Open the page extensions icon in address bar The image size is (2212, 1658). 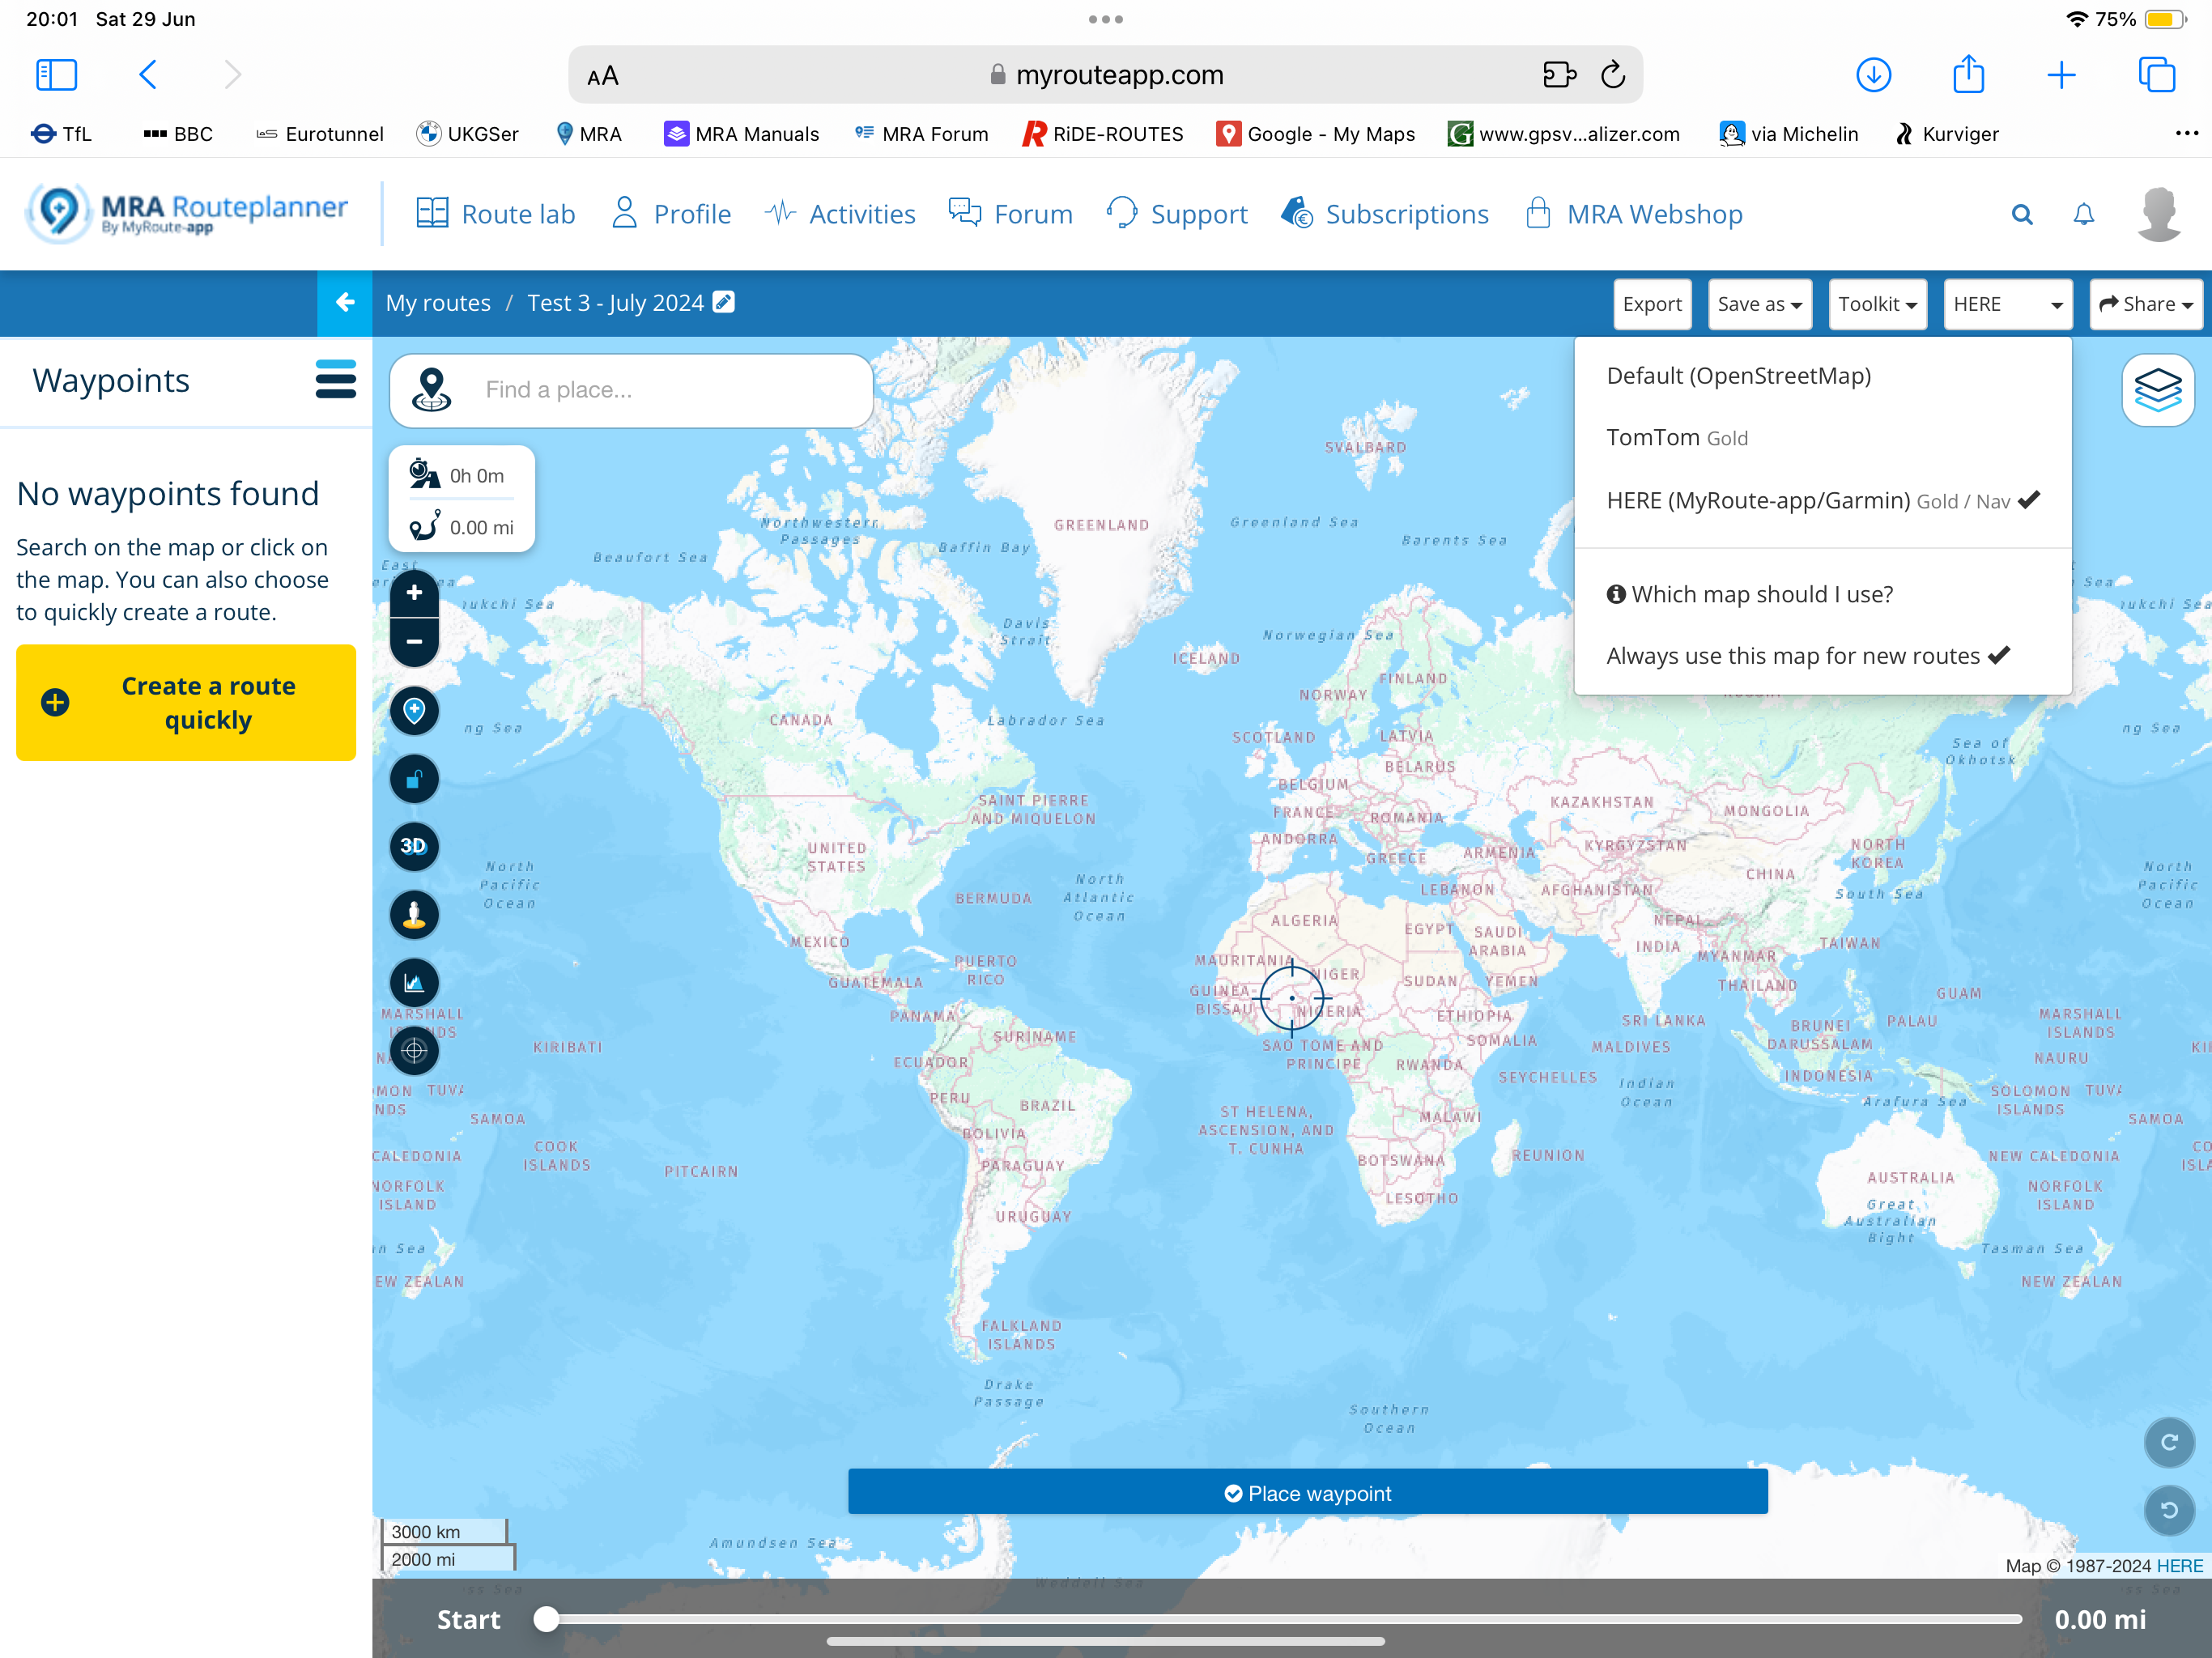click(1559, 75)
